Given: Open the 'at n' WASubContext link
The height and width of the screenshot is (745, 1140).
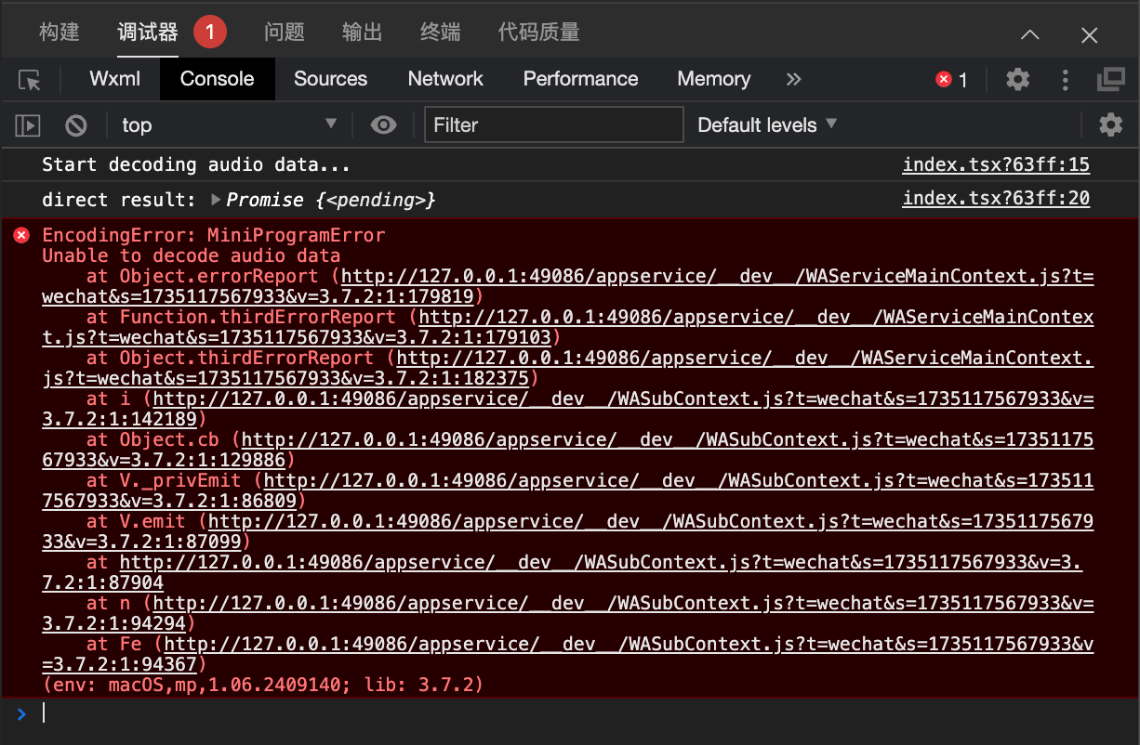Looking at the screenshot, I should [x=567, y=613].
